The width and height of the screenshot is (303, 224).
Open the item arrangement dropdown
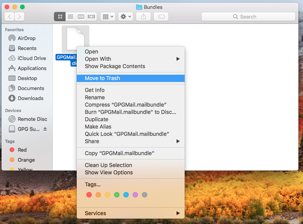[108, 17]
